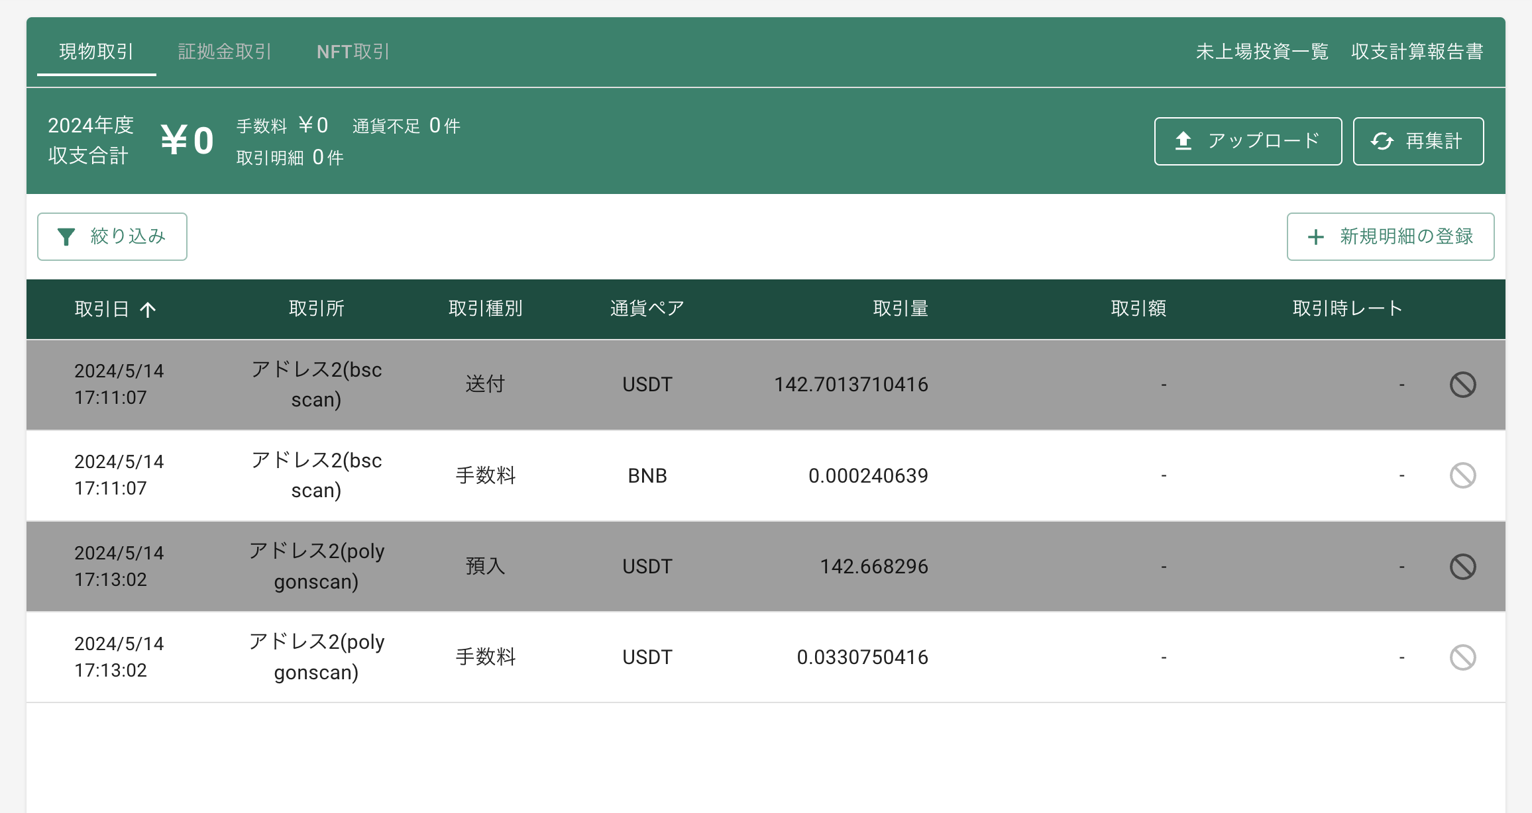
Task: Click the upload arrow icon
Action: 1183,141
